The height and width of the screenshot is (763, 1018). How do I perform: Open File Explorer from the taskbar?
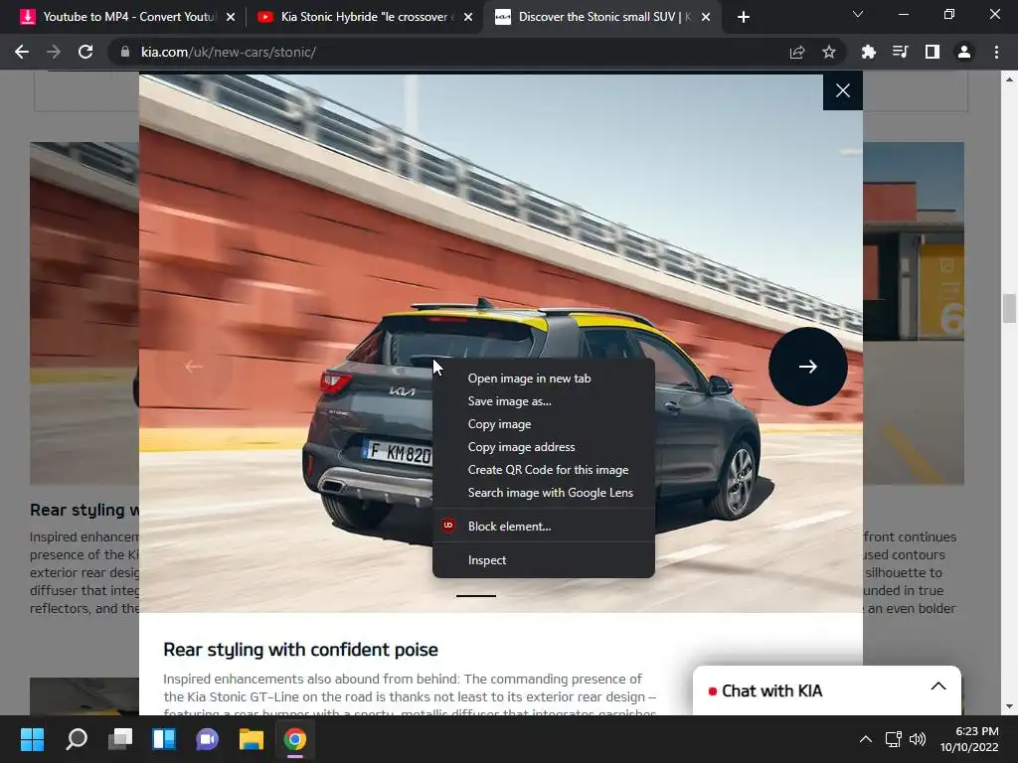pos(252,739)
